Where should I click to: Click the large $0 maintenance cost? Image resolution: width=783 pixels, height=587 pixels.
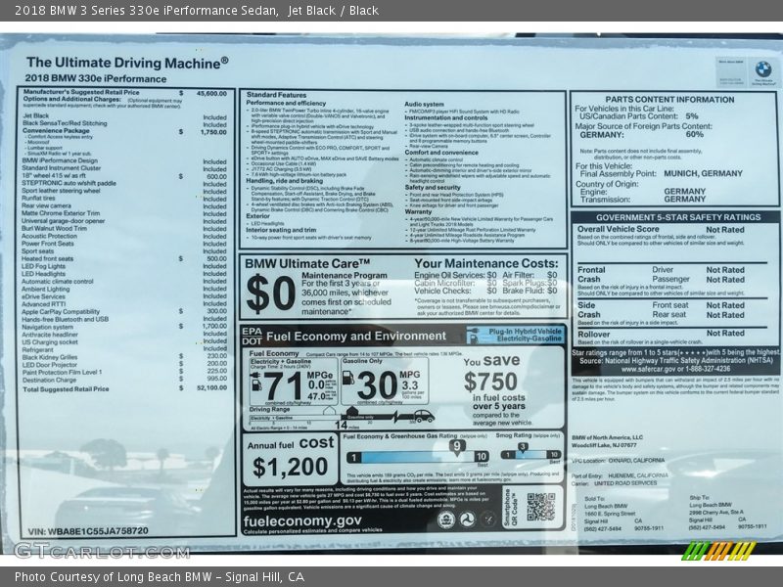click(271, 294)
